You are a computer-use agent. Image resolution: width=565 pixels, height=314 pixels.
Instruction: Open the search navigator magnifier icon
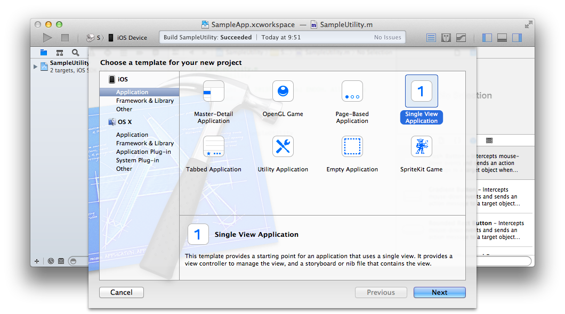click(76, 53)
